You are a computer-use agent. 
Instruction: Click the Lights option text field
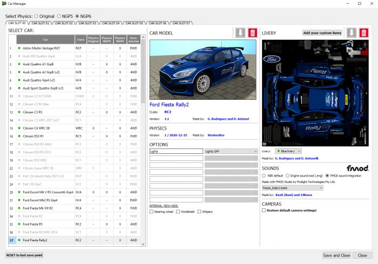pos(176,151)
